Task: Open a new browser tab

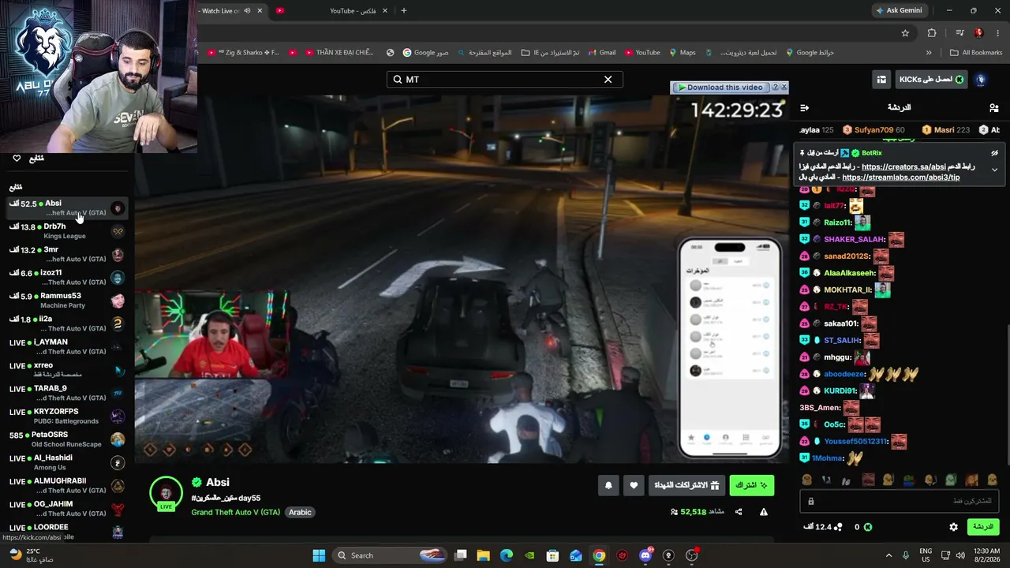Action: tap(404, 11)
